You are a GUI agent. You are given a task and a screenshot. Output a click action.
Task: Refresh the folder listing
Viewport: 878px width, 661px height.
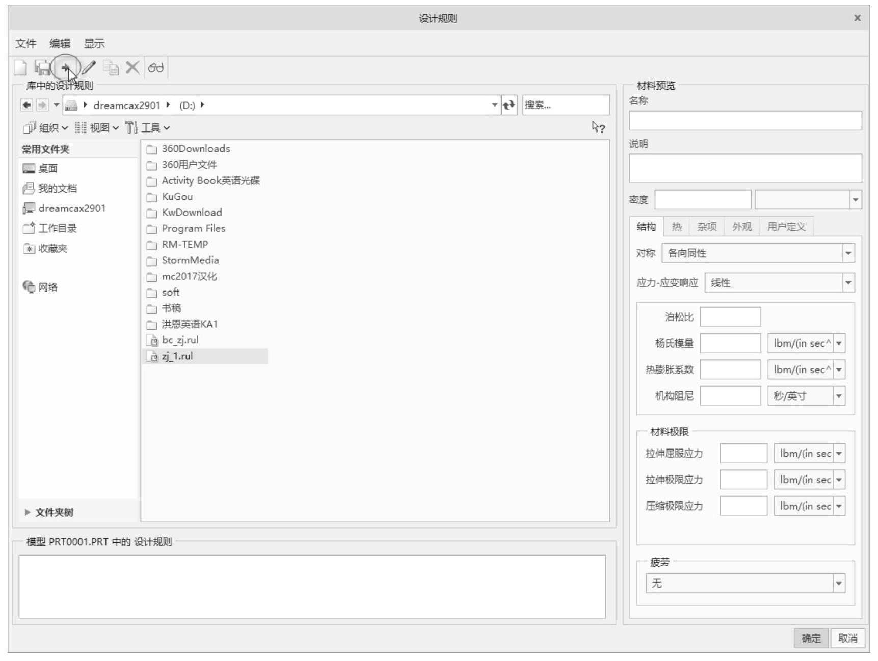click(509, 105)
